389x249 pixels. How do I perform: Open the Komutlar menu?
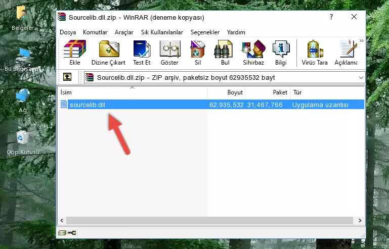point(95,32)
